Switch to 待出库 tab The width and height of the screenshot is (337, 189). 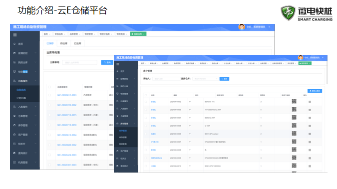pos(63,43)
